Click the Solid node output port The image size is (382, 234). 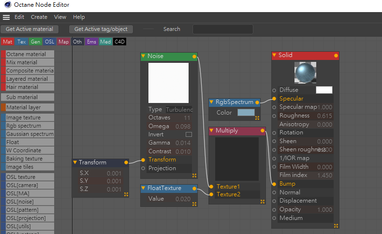coord(336,56)
